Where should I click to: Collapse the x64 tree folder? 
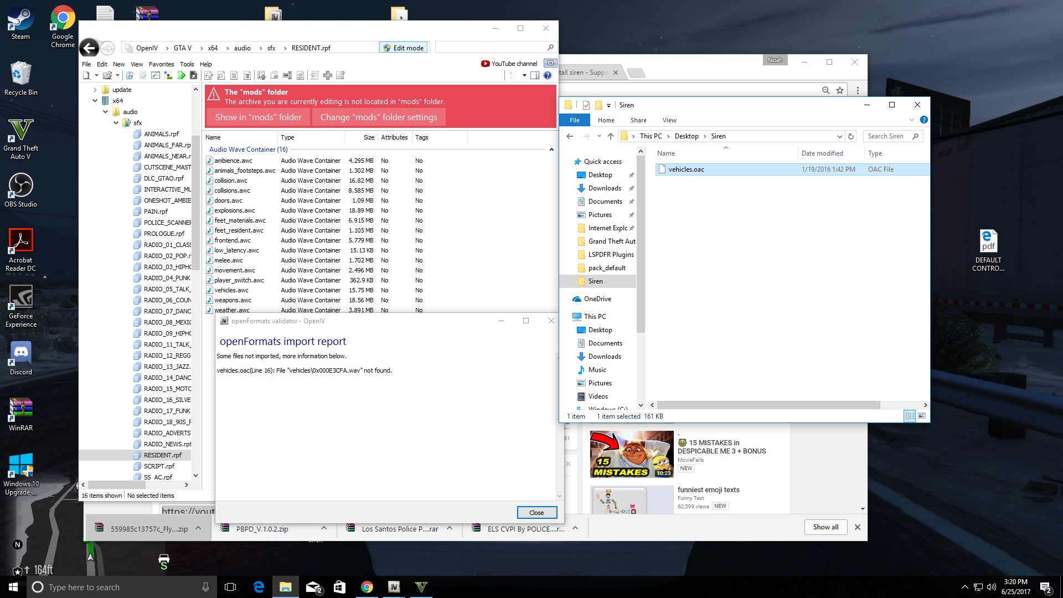[95, 101]
